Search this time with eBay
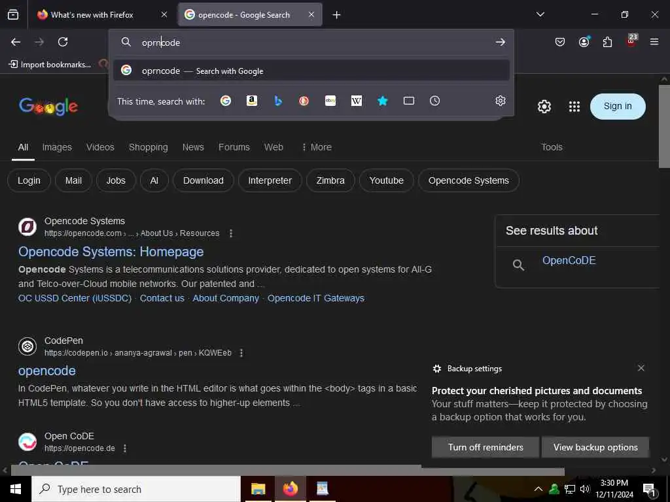The image size is (670, 502). 330,101
